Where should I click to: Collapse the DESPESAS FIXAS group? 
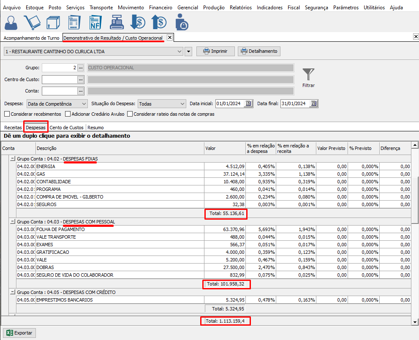(12, 159)
